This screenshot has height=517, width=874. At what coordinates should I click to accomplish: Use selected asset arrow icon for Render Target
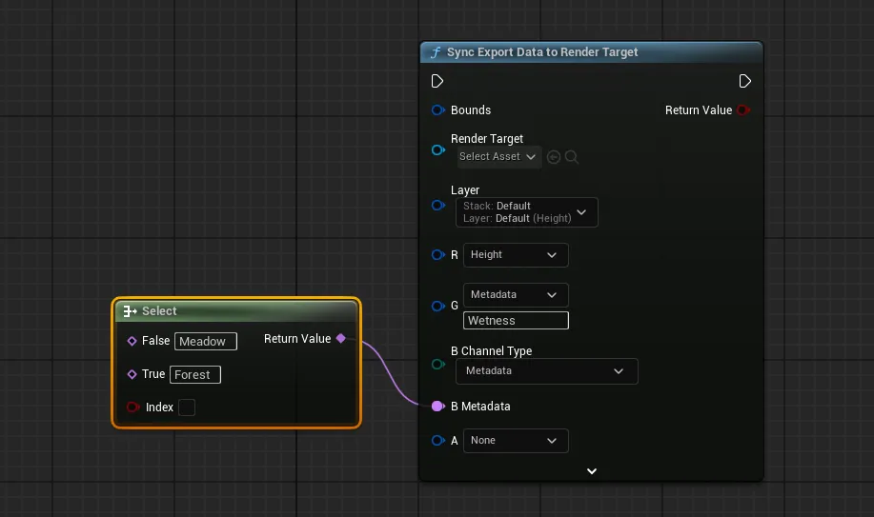pos(554,157)
